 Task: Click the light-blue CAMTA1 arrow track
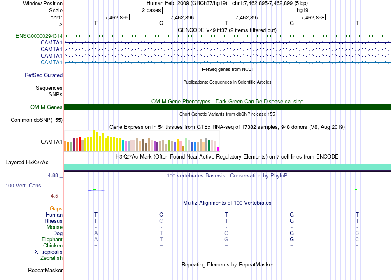(x=228, y=63)
